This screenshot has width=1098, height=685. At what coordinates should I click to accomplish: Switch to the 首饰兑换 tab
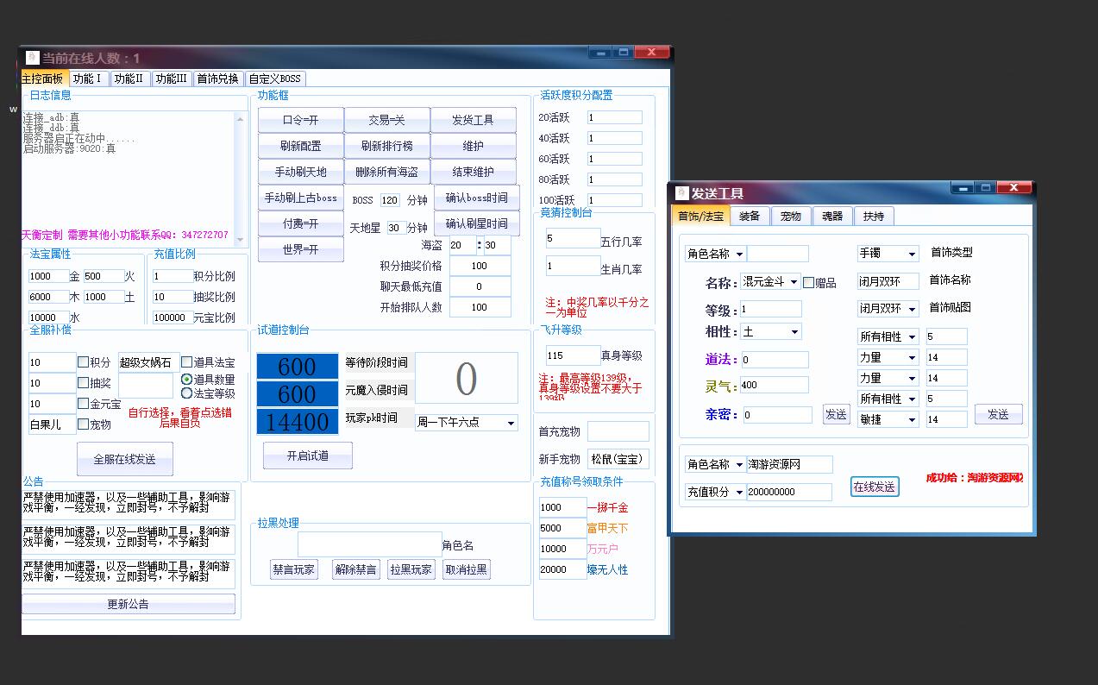pos(218,79)
